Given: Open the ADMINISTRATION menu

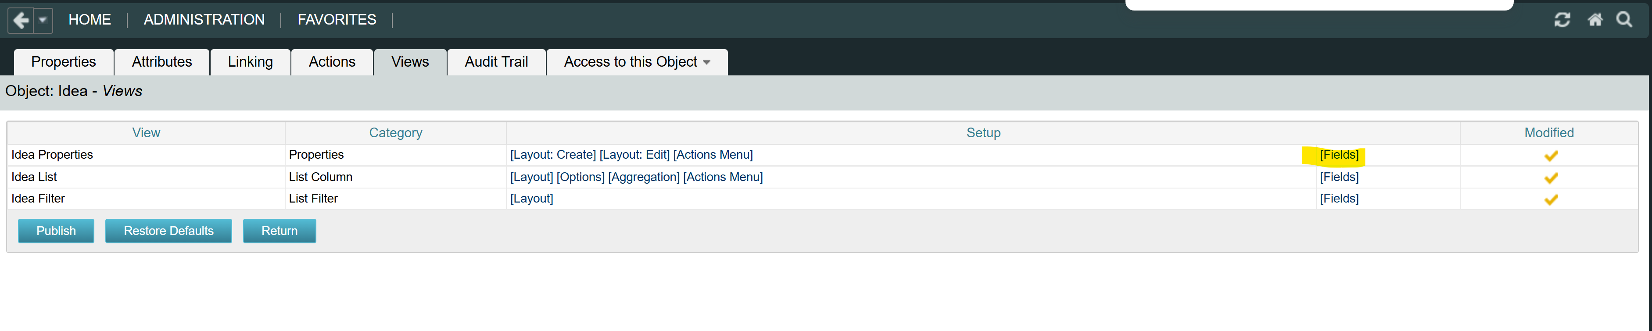Looking at the screenshot, I should (204, 20).
